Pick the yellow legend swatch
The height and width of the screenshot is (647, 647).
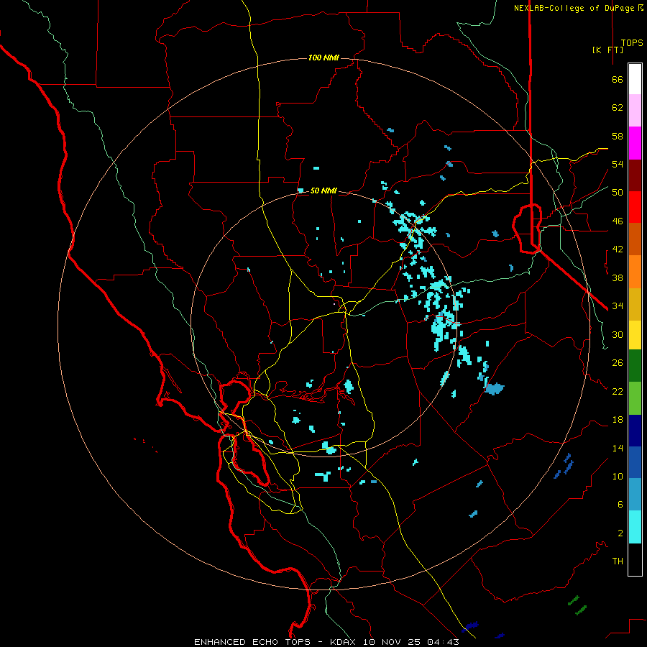click(x=635, y=335)
